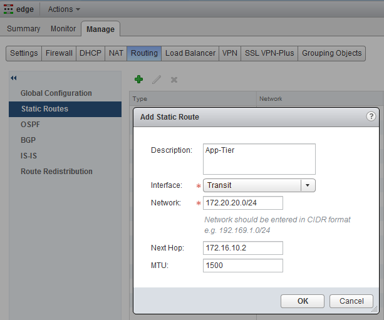Open Route Redistribution settings

(x=56, y=172)
